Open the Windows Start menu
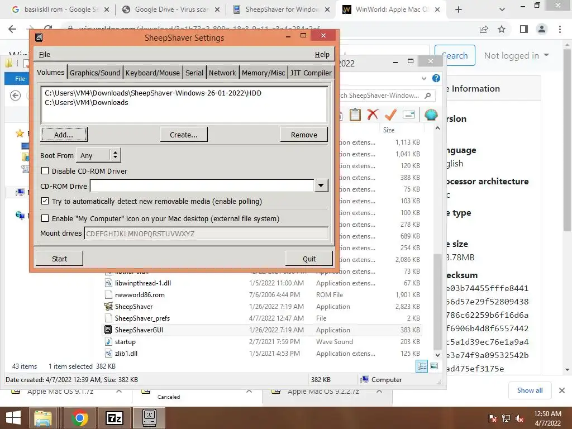Viewport: 572px width, 429px height. click(13, 418)
